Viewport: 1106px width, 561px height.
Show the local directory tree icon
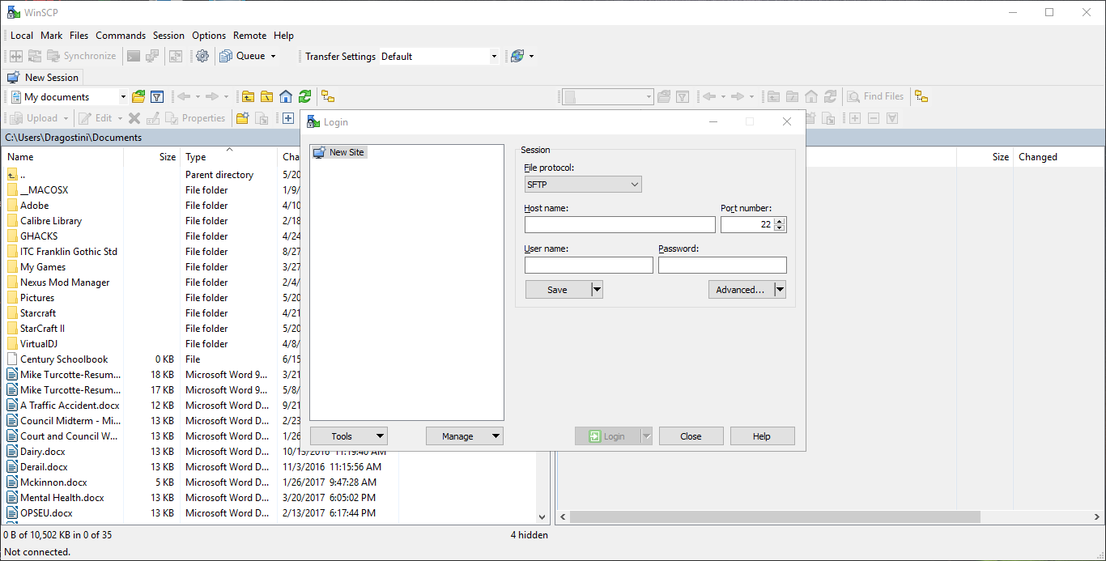pyautogui.click(x=328, y=96)
